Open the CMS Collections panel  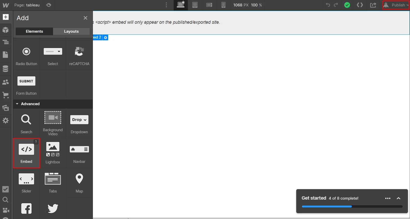click(5, 69)
